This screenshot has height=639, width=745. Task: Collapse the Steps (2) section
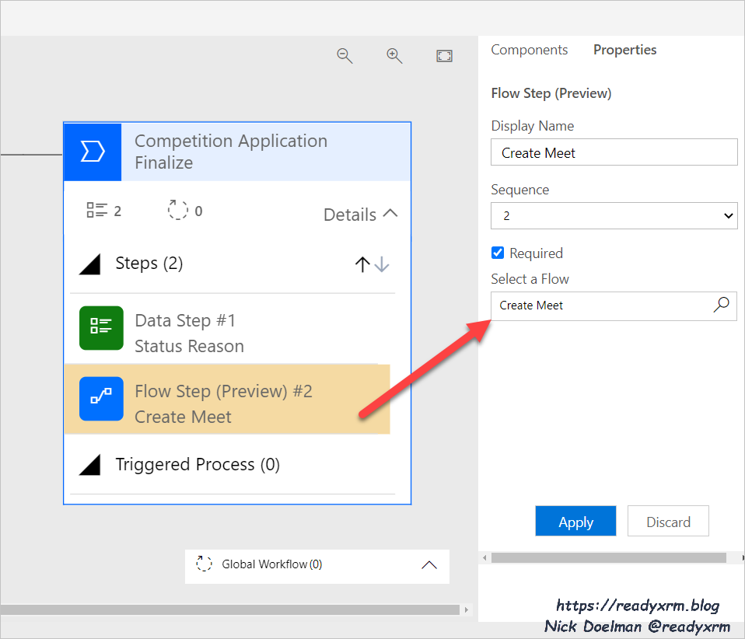coord(90,264)
